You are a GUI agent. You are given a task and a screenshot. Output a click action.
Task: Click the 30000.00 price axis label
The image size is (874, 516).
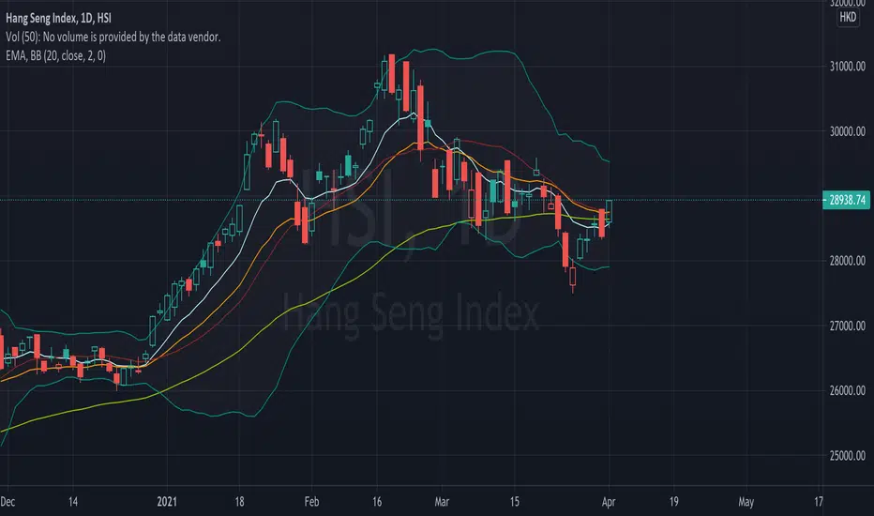click(847, 131)
